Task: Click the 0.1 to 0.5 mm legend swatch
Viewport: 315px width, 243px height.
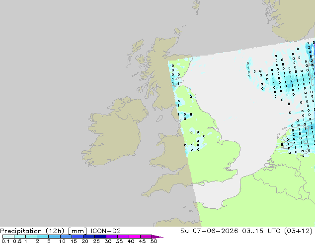Action: (8, 237)
